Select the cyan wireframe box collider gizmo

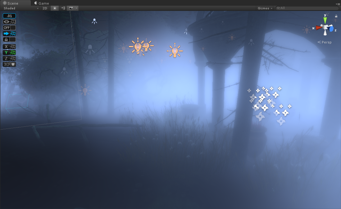point(17,103)
